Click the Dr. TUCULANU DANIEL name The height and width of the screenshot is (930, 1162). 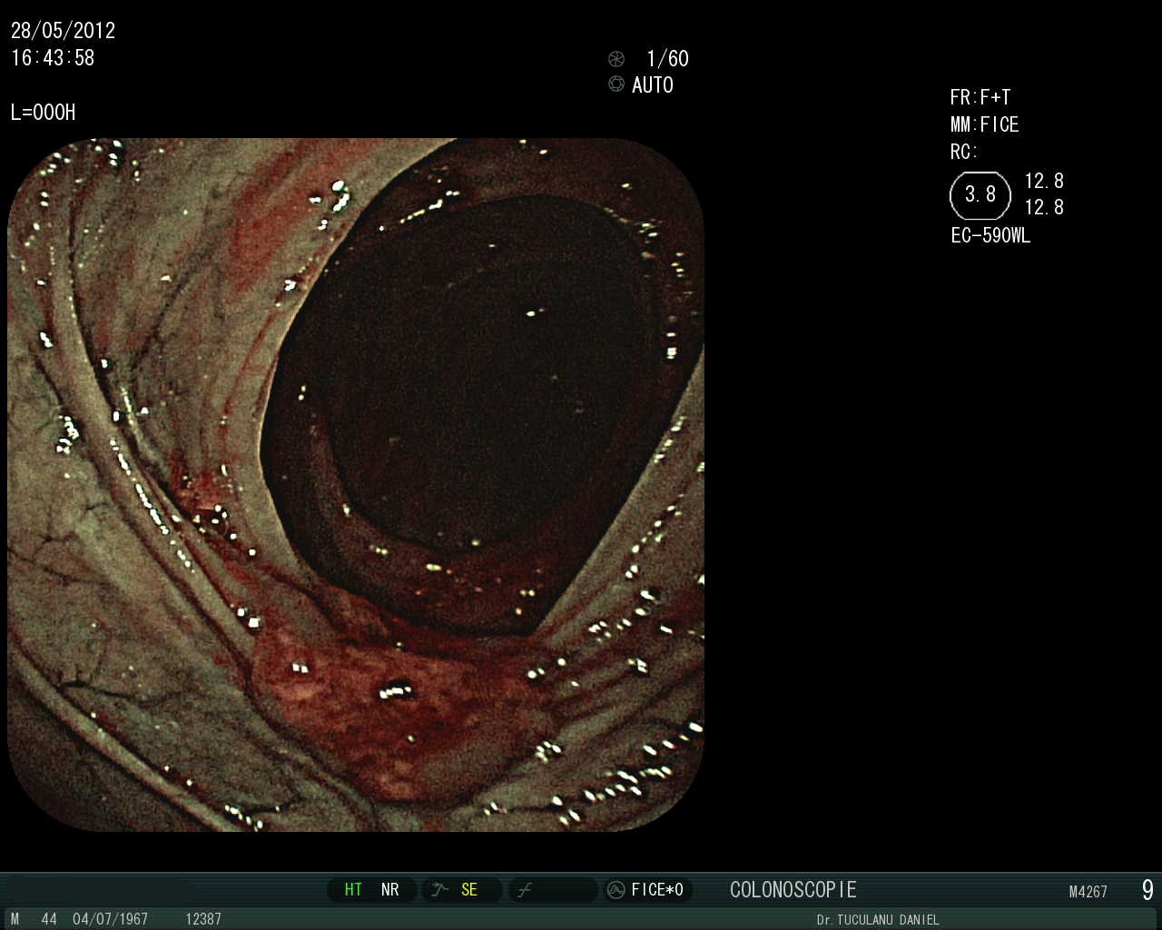878,920
